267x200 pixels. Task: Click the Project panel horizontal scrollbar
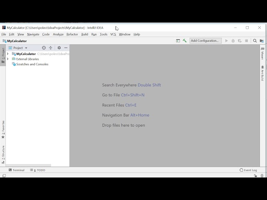click(x=28, y=165)
